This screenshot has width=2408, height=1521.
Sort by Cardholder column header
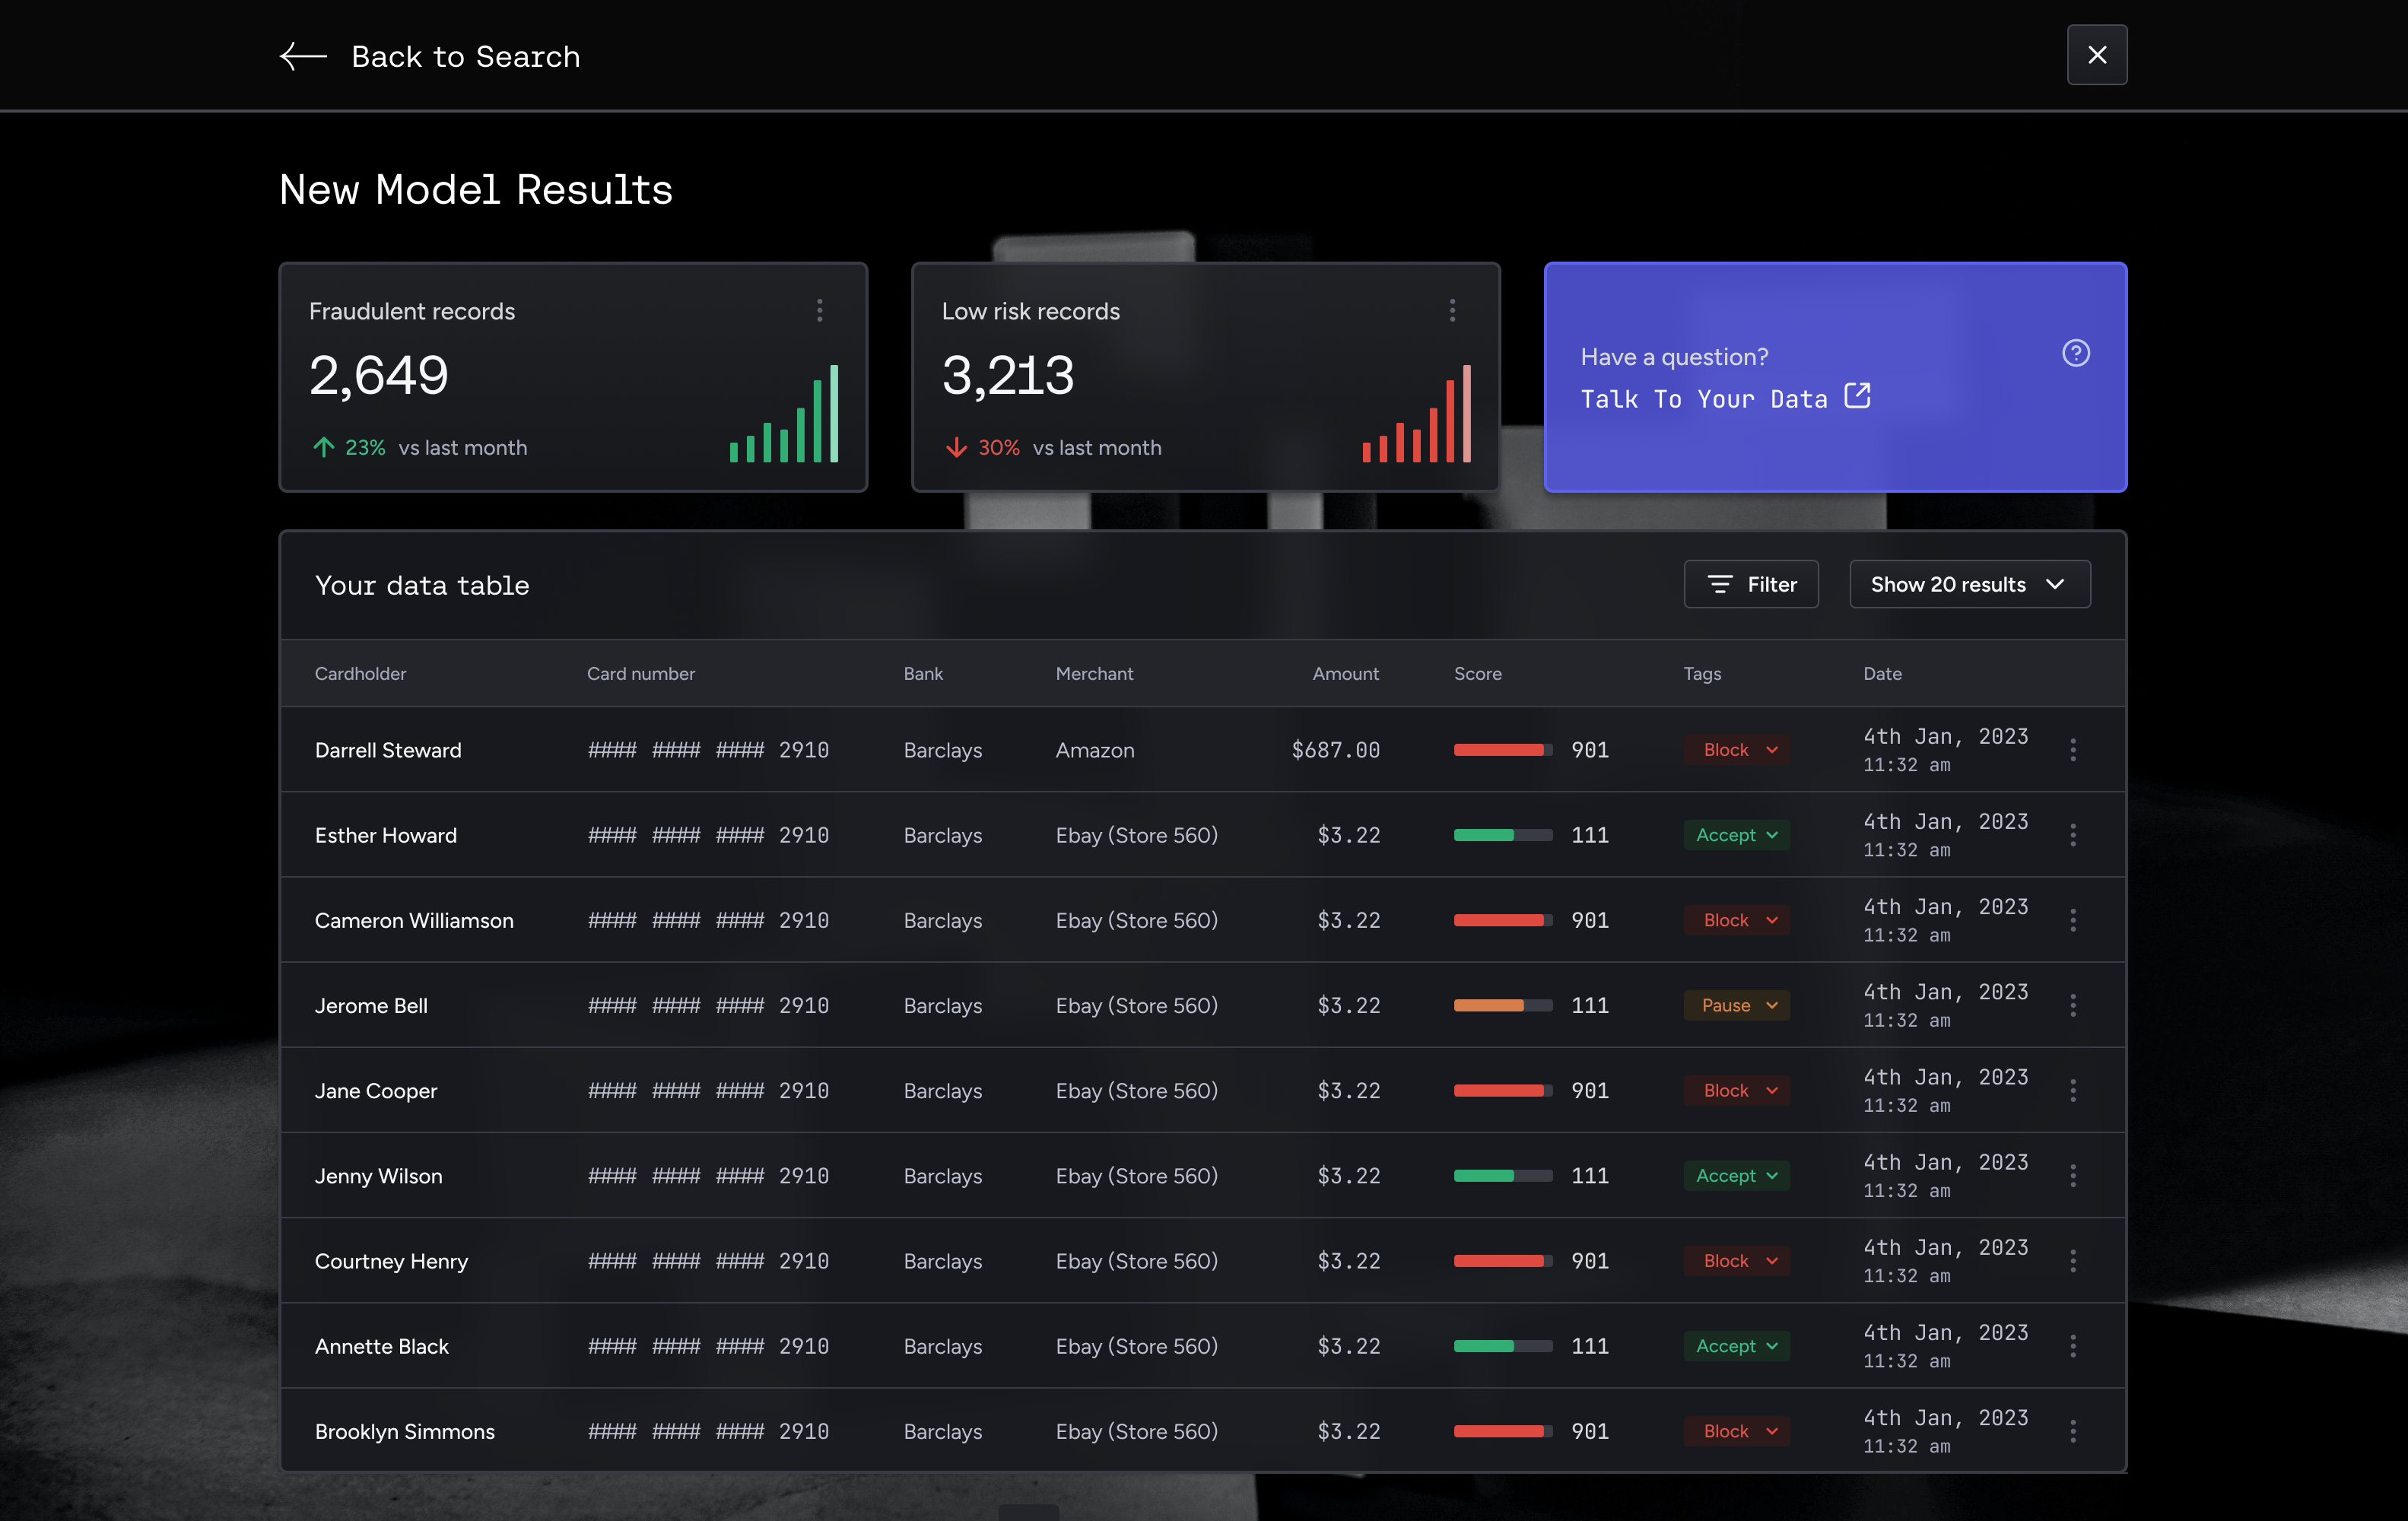click(361, 674)
